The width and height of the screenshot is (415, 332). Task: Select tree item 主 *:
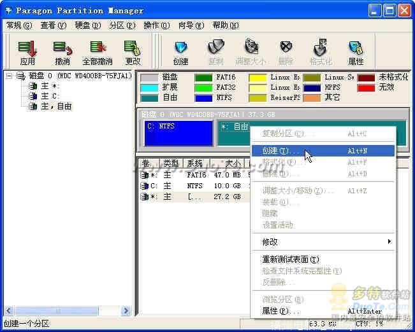coord(50,86)
